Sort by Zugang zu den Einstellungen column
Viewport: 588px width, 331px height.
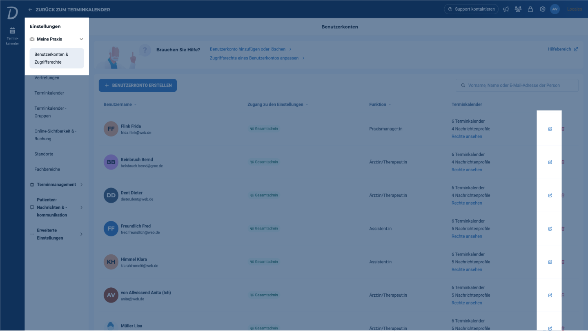tap(278, 104)
